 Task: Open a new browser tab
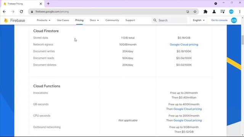[x=48, y=3]
